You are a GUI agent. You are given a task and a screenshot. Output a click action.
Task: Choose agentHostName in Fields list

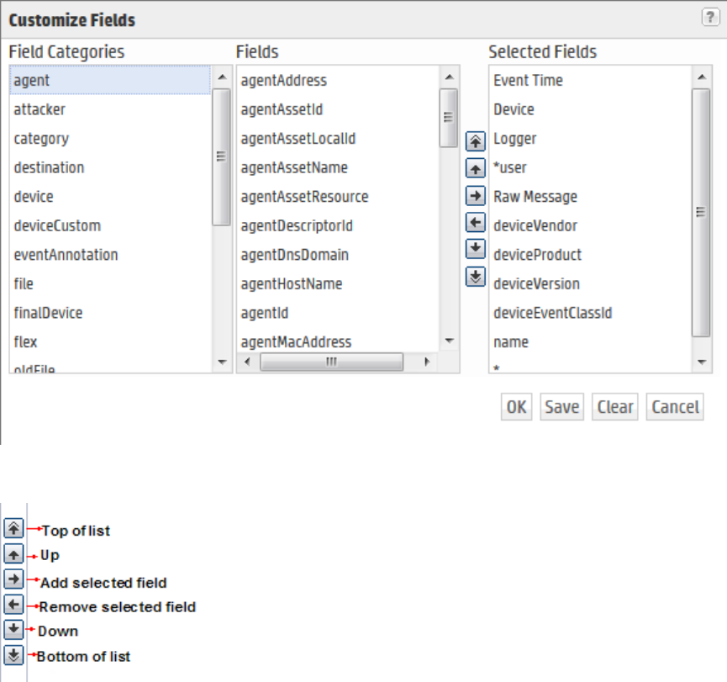point(292,283)
